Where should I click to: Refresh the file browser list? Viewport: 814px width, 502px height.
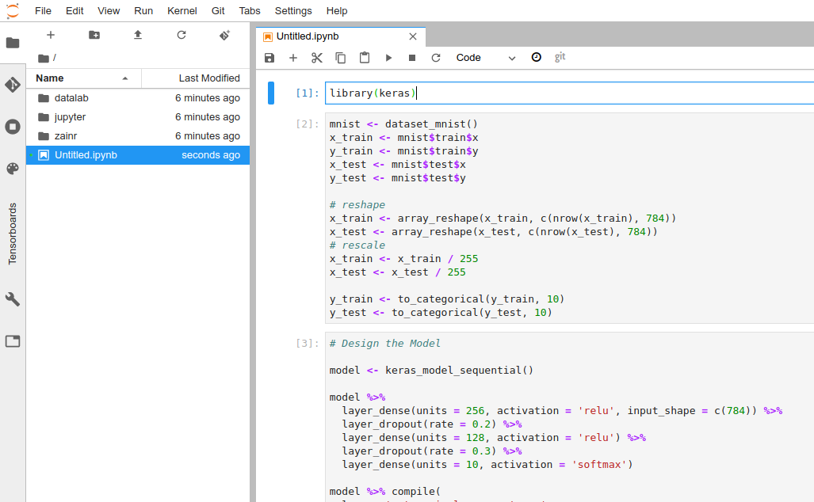[182, 36]
